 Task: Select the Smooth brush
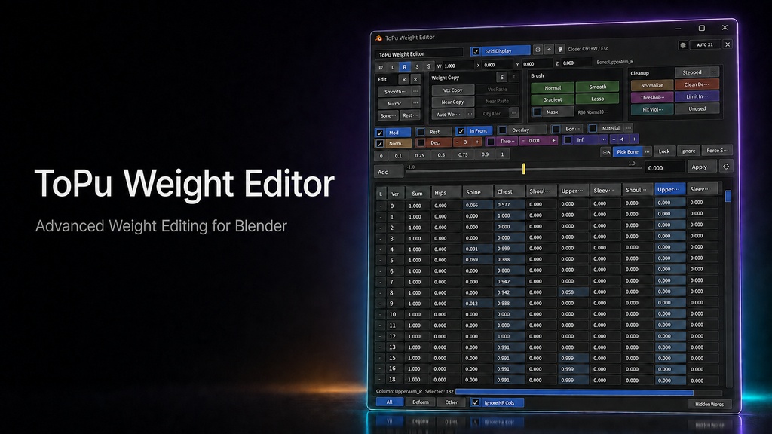[x=597, y=87]
